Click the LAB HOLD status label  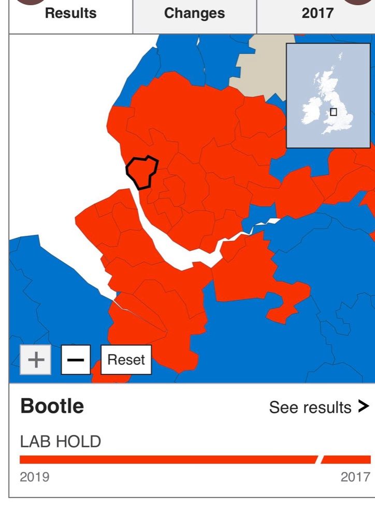(x=60, y=442)
